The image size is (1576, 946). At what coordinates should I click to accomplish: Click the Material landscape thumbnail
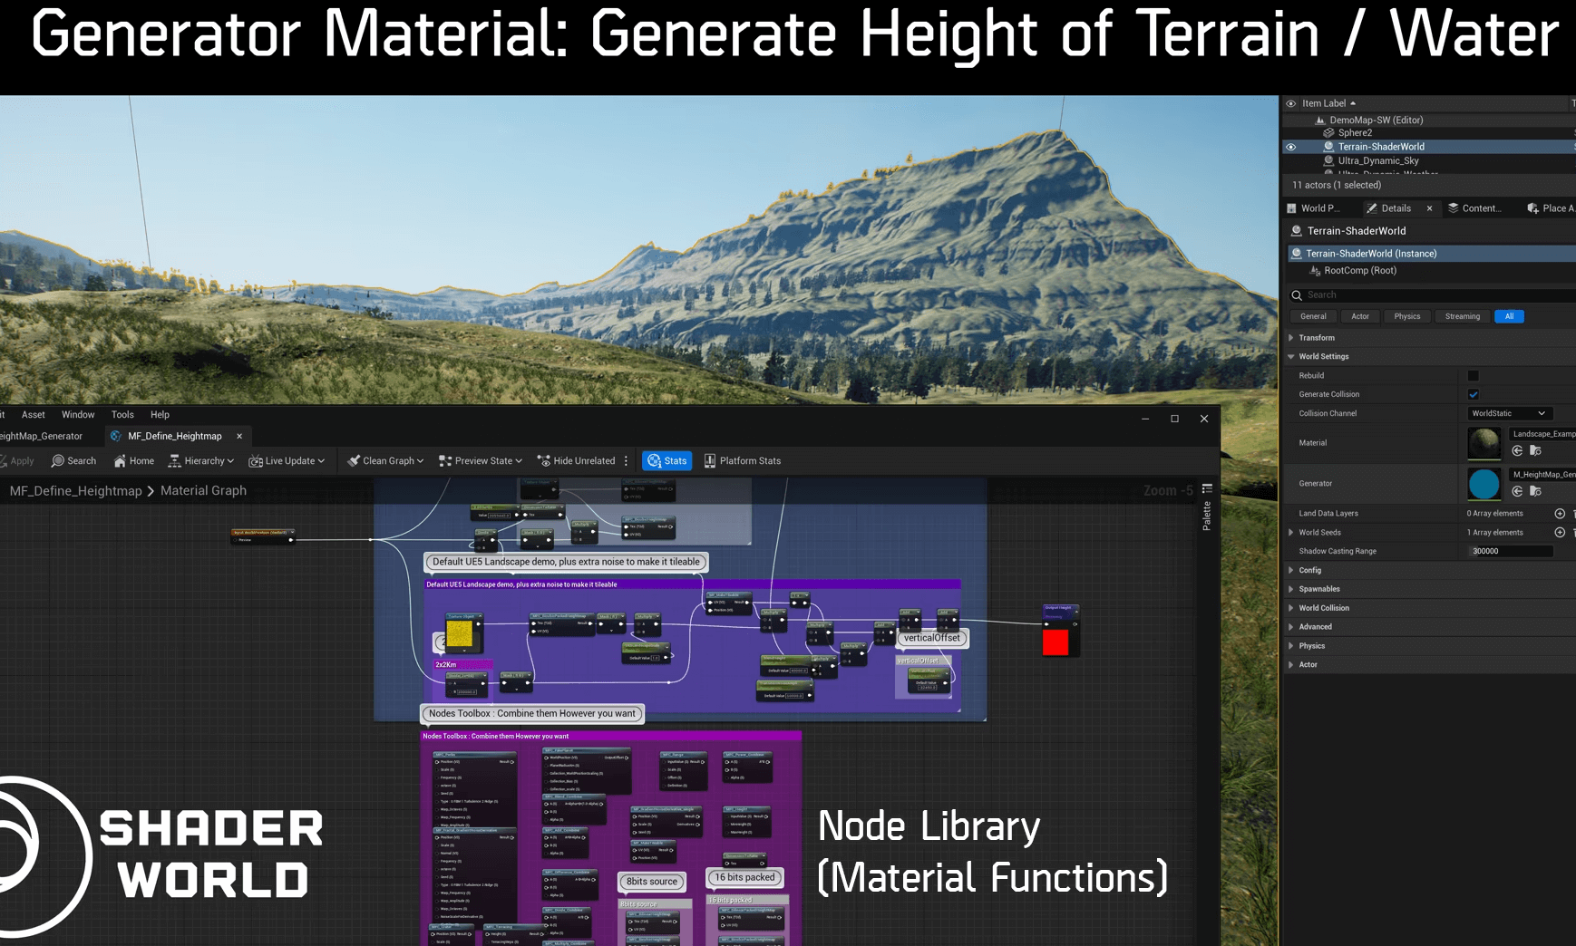click(x=1484, y=443)
